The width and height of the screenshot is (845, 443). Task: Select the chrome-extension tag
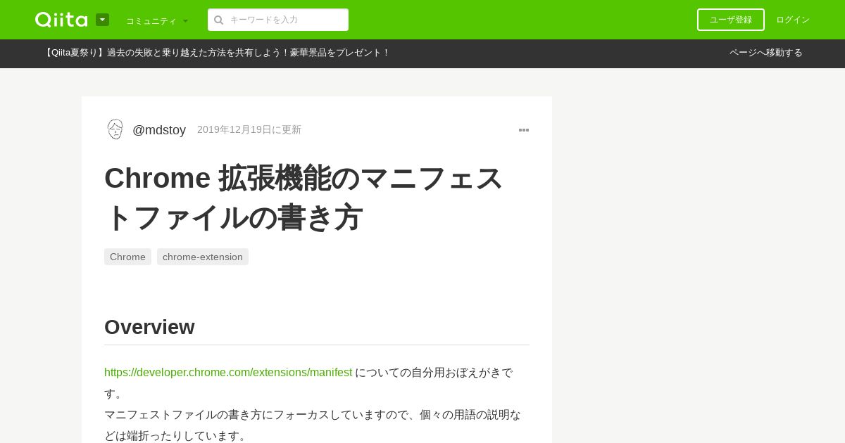[203, 257]
